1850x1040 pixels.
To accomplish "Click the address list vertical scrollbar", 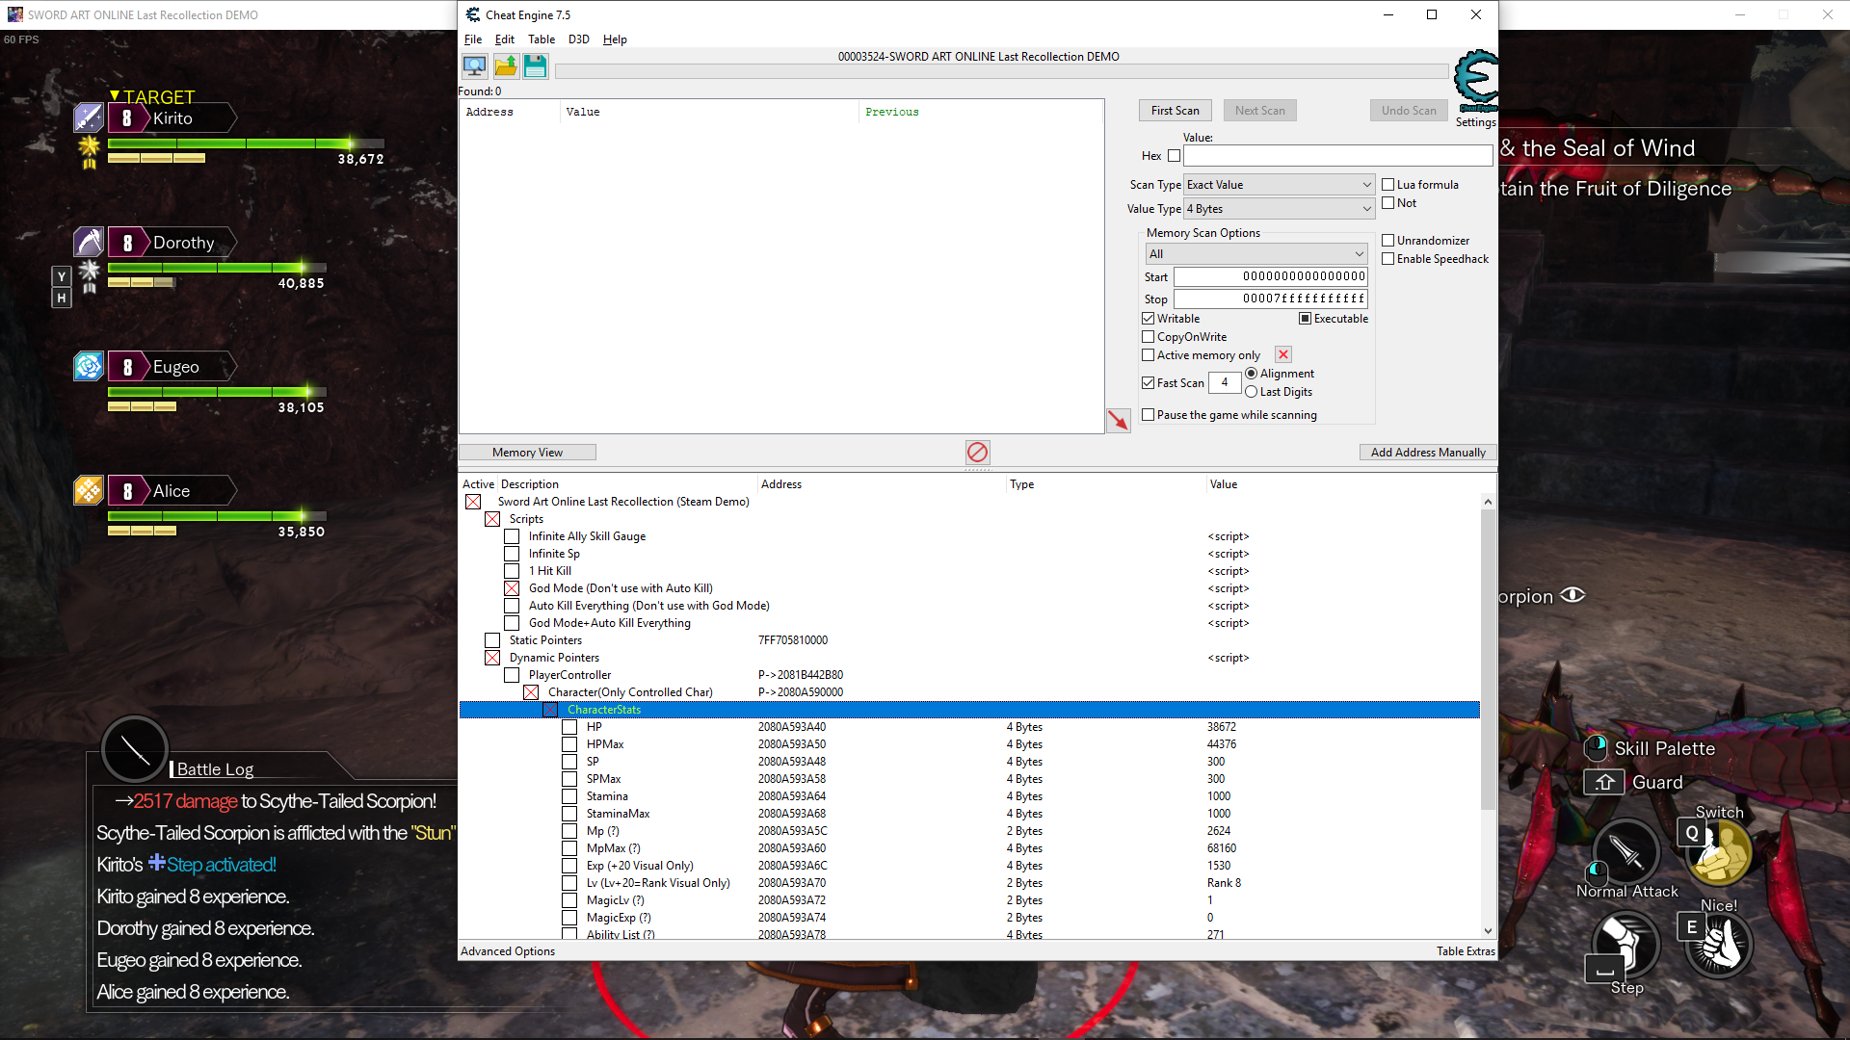I will click(1488, 659).
